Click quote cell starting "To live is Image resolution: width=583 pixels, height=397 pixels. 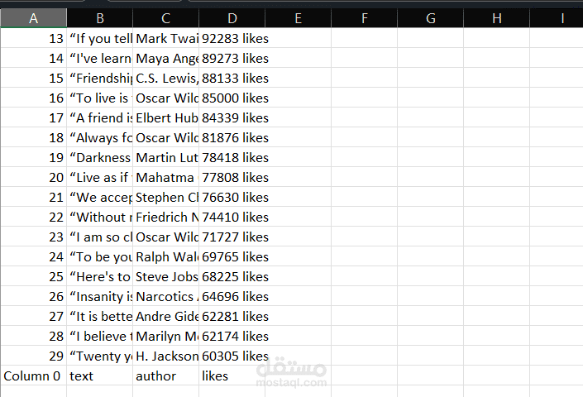pos(99,98)
